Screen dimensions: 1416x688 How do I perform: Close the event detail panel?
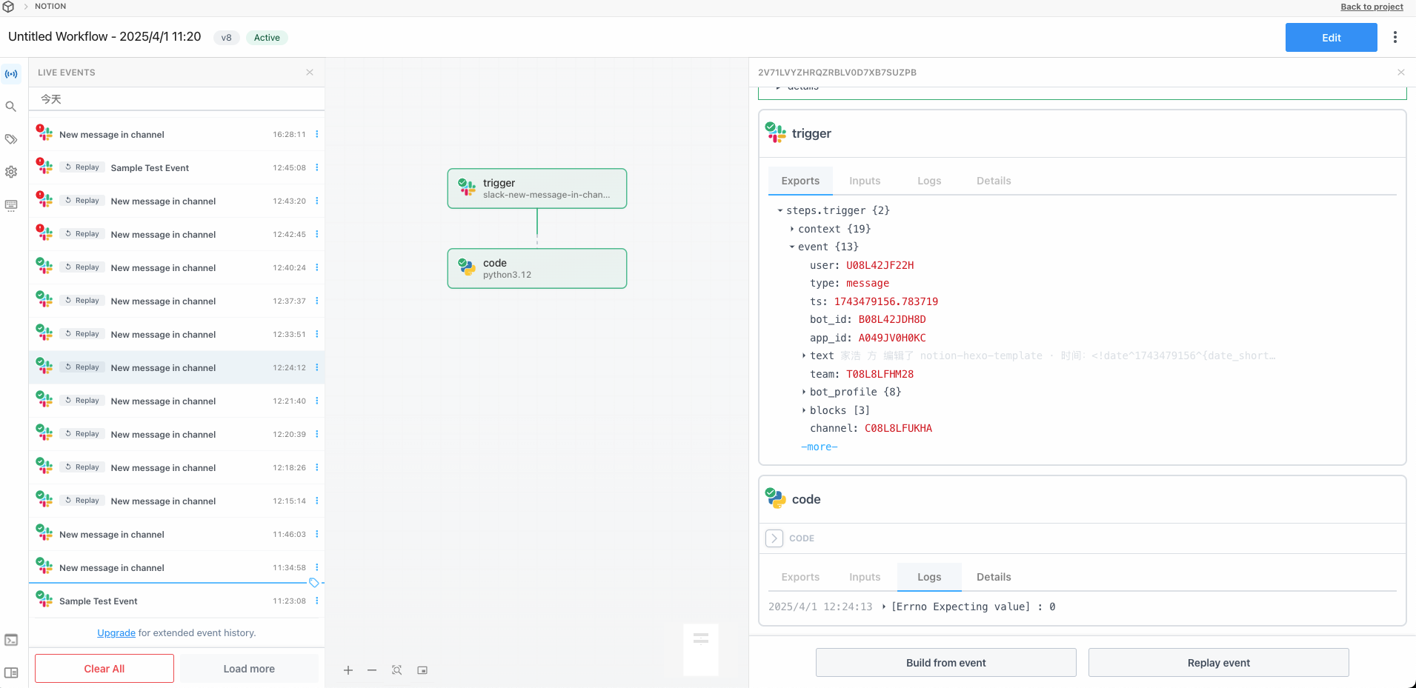click(1401, 73)
